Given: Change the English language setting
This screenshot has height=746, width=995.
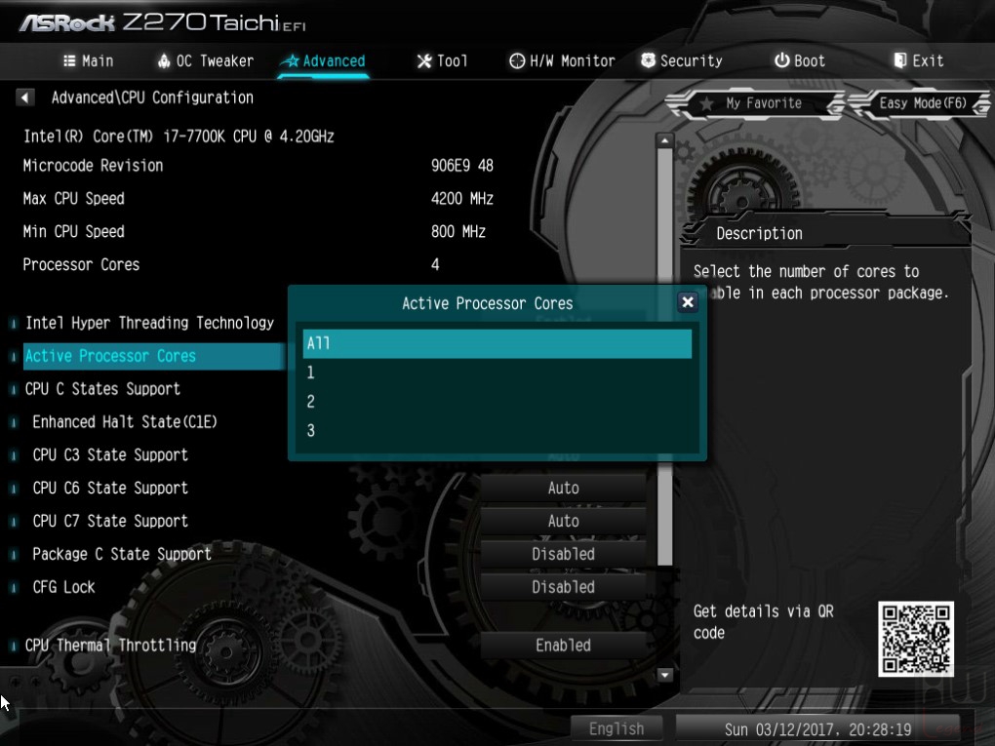Looking at the screenshot, I should (617, 728).
